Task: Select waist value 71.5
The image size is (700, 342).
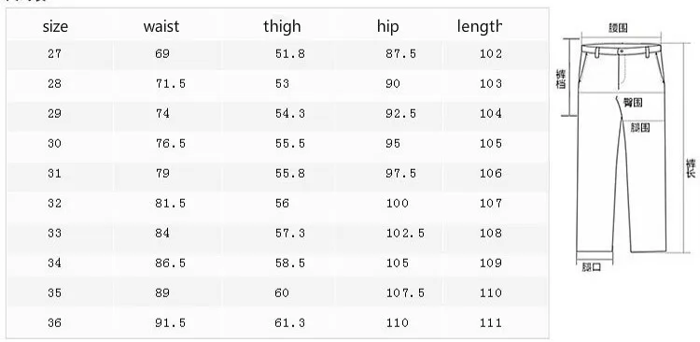Action: [171, 83]
